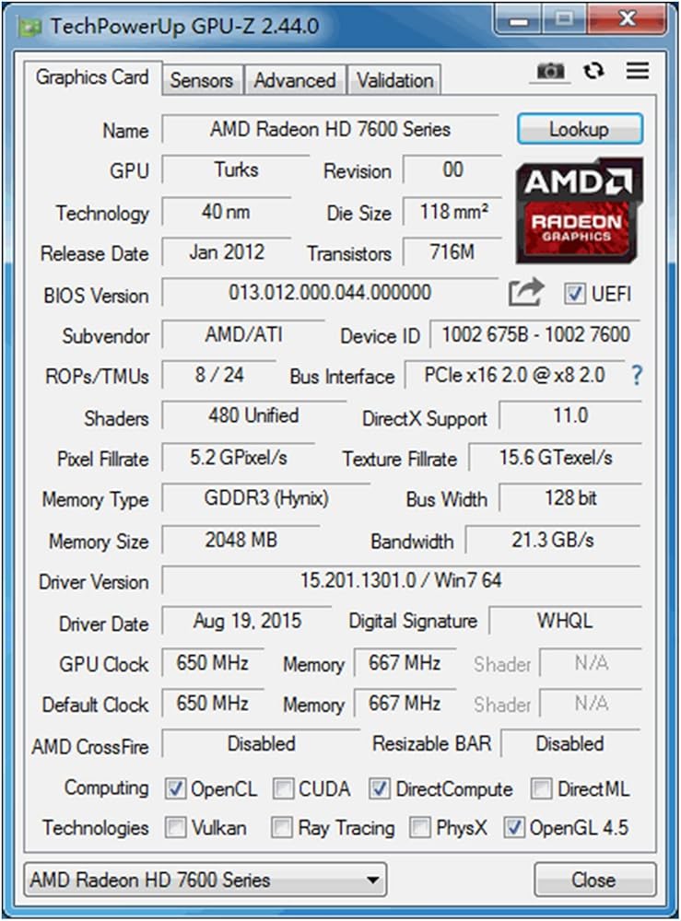Click the bus interface question mark
The width and height of the screenshot is (681, 921).
[x=636, y=375]
